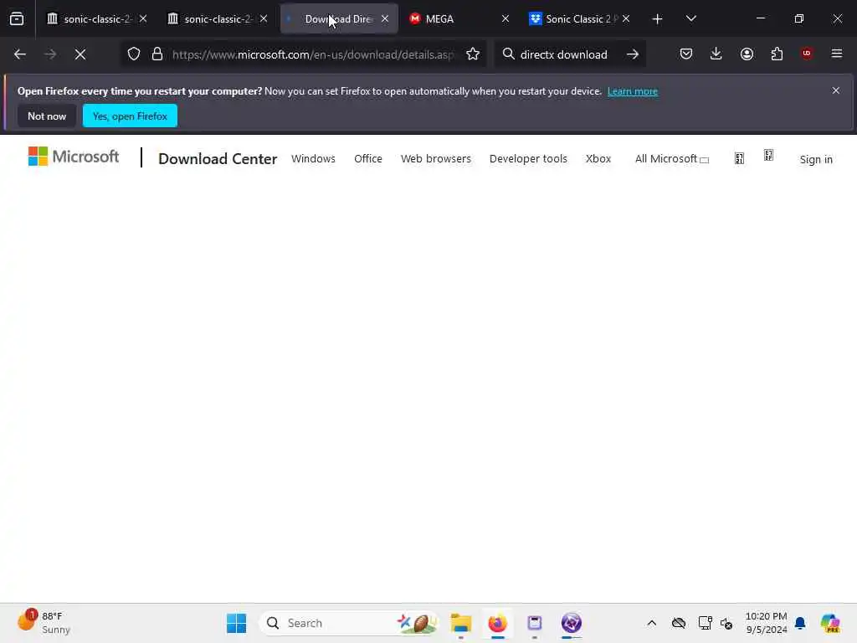This screenshot has height=643, width=857.
Task: Open Copilot preview icon on taskbar
Action: pyautogui.click(x=830, y=623)
